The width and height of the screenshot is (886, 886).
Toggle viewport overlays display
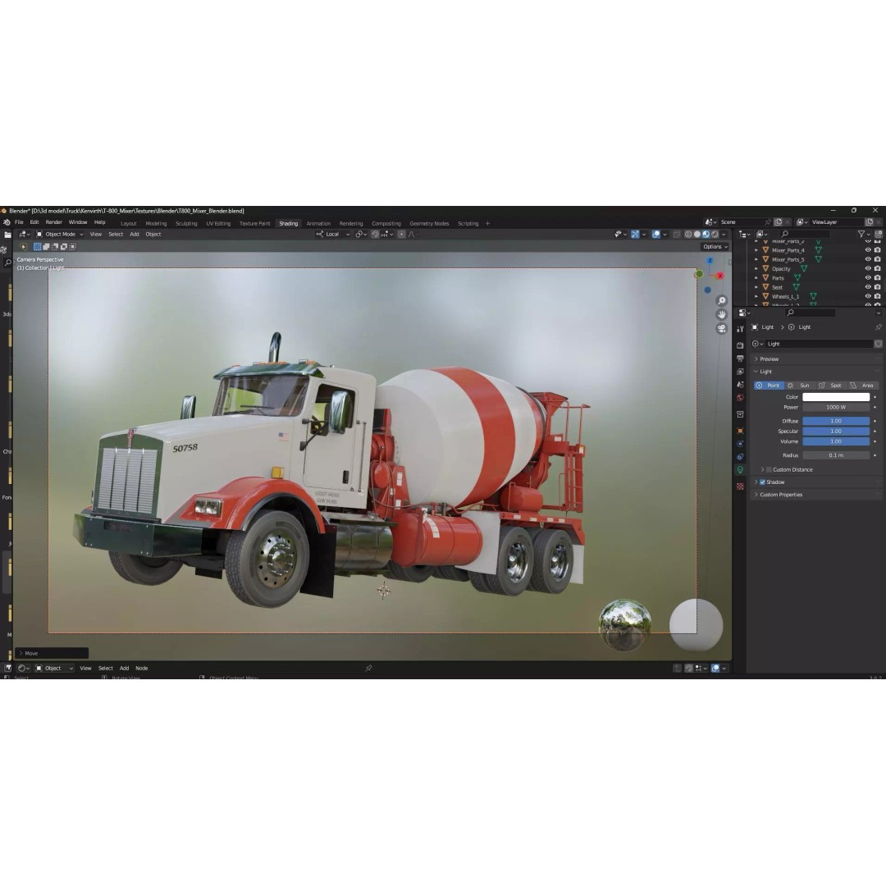[x=656, y=234]
